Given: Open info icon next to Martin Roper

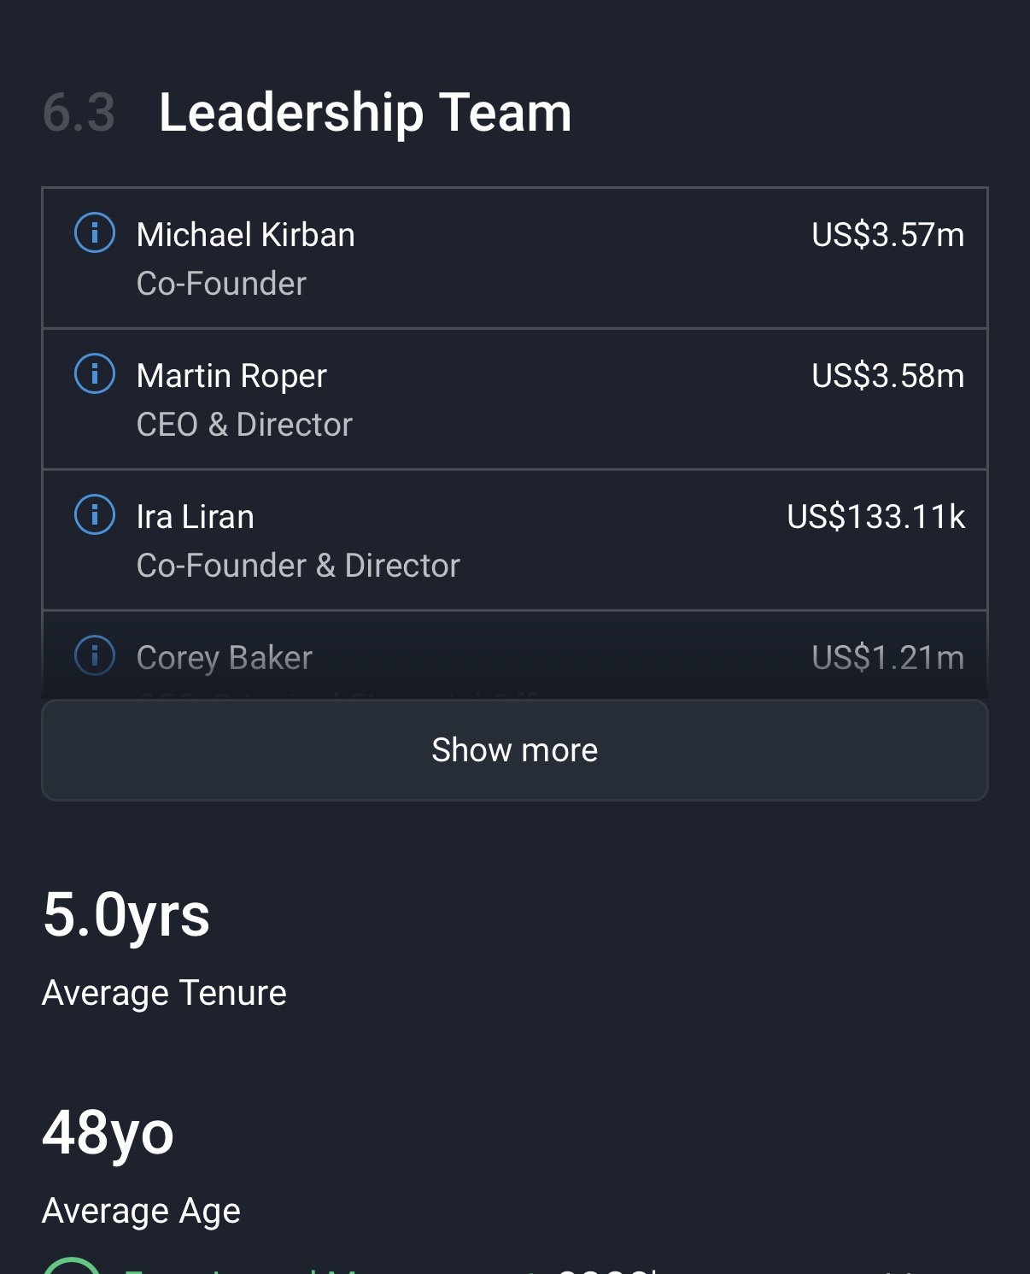Looking at the screenshot, I should pyautogui.click(x=95, y=373).
